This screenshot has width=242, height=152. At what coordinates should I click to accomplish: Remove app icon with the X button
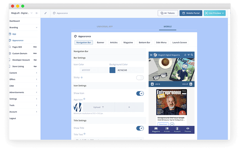click(129, 107)
